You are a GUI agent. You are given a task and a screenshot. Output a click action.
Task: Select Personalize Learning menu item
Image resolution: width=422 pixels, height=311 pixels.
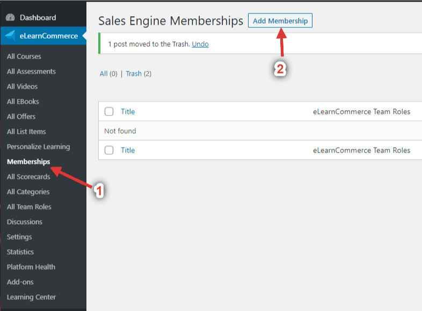point(38,147)
